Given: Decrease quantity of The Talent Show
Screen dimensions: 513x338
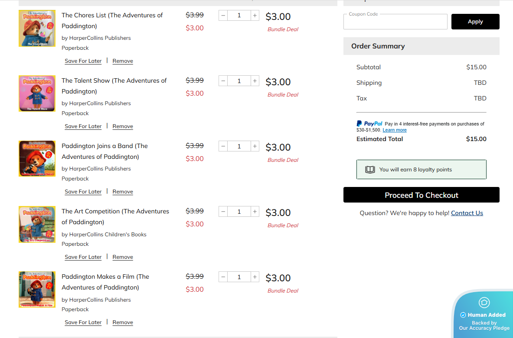Looking at the screenshot, I should [x=223, y=81].
